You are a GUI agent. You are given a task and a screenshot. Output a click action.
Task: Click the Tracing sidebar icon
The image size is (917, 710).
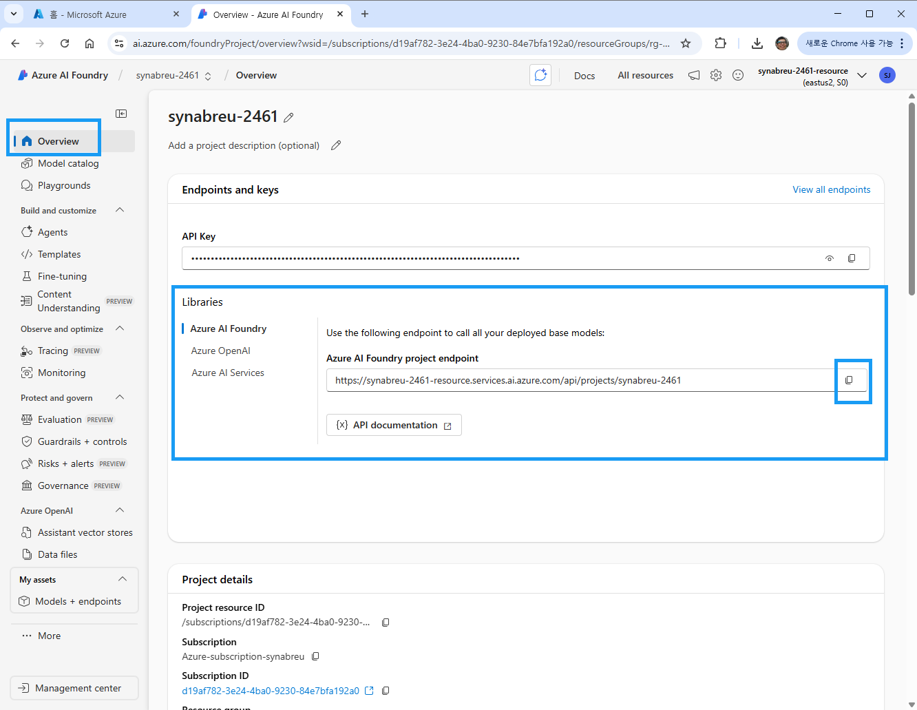pyautogui.click(x=27, y=351)
